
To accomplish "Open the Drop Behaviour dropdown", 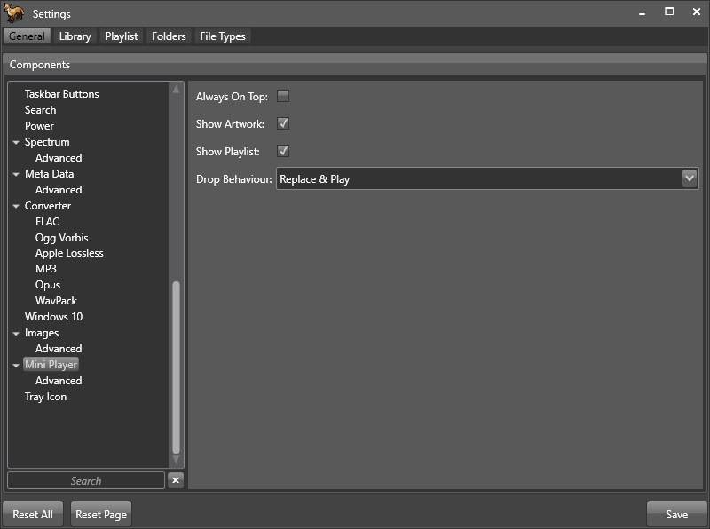I will pyautogui.click(x=690, y=178).
